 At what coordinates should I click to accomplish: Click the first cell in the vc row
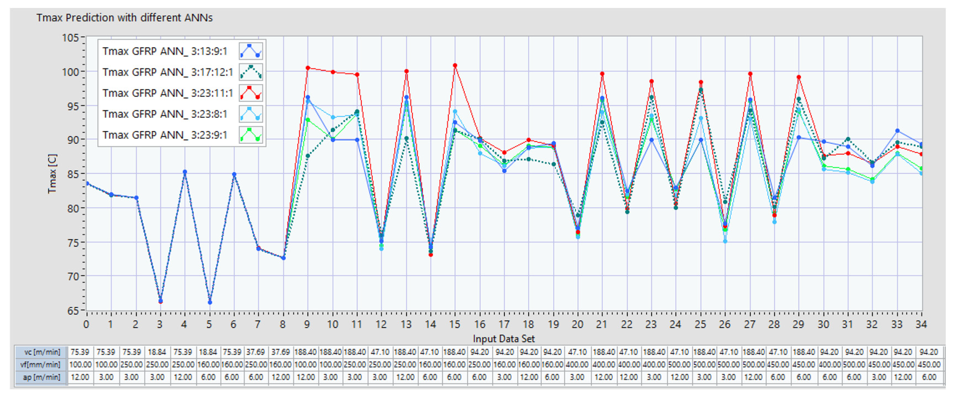[x=80, y=352]
